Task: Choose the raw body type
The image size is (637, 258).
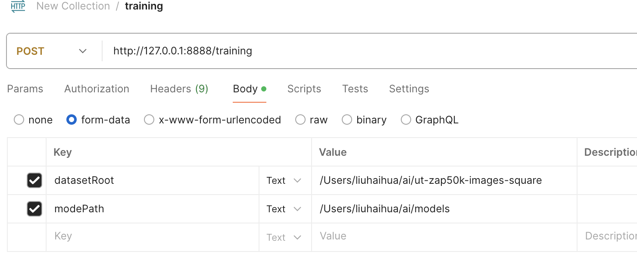Action: [300, 120]
